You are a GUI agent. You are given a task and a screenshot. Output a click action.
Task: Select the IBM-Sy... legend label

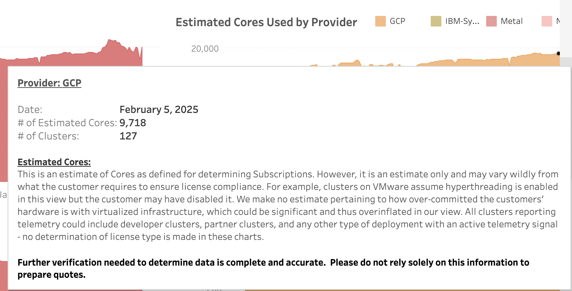pos(462,21)
